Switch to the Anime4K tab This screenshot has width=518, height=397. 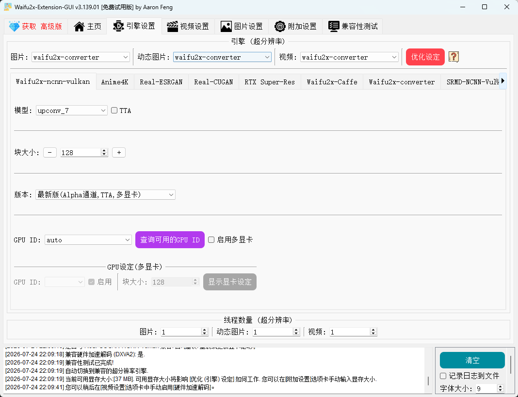(114, 82)
